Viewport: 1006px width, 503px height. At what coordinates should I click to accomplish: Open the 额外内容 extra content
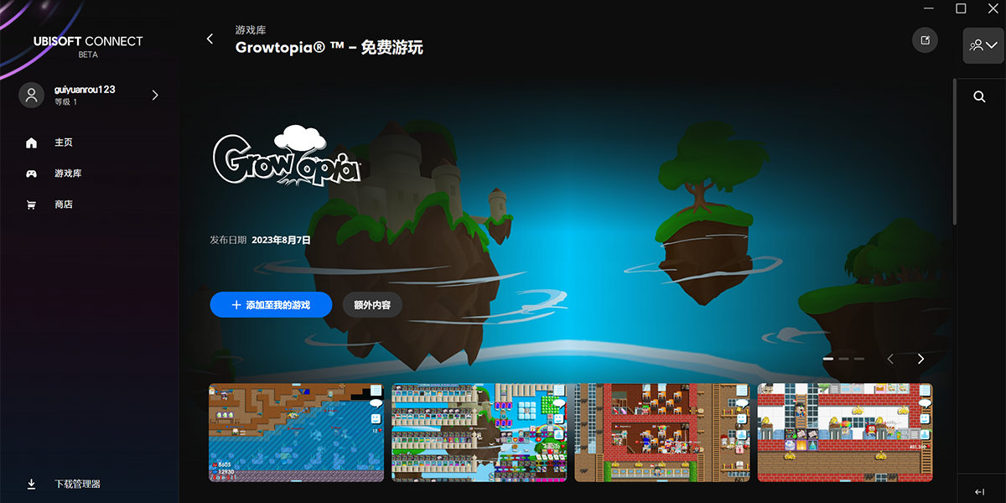(x=372, y=305)
